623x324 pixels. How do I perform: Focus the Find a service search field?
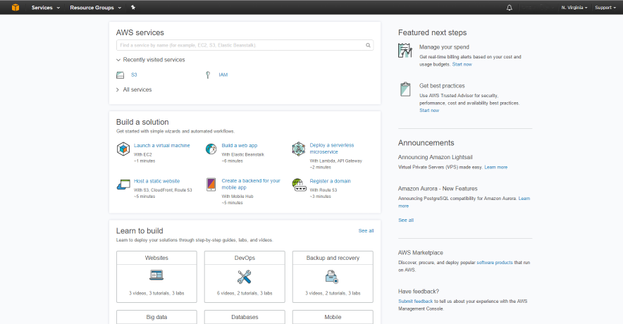pos(245,45)
